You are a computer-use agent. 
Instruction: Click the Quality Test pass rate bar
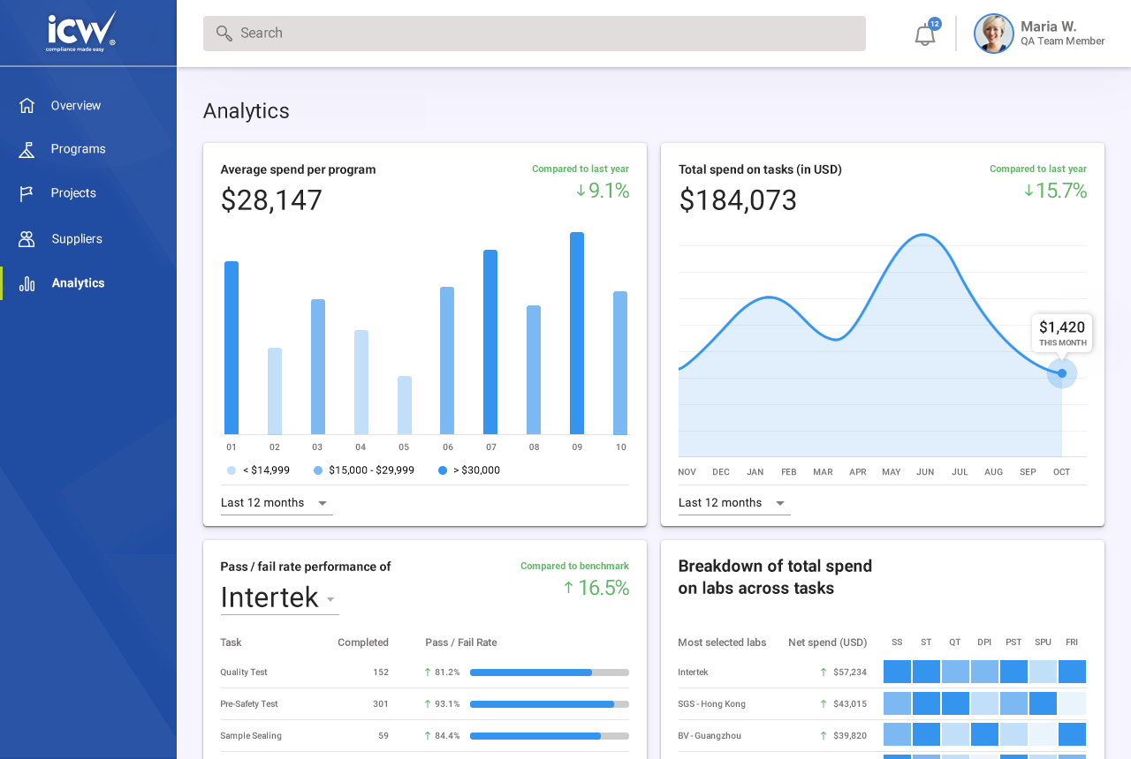click(549, 673)
